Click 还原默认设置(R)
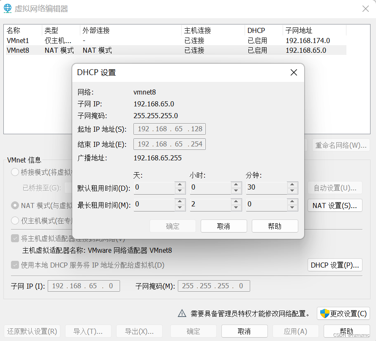This screenshot has width=376, height=341. [32, 331]
